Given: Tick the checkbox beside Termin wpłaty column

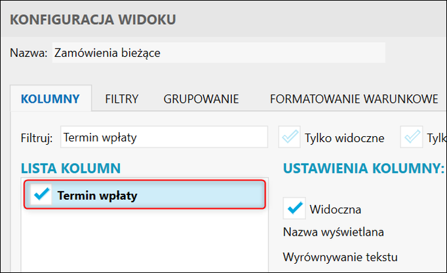Looking at the screenshot, I should [41, 194].
